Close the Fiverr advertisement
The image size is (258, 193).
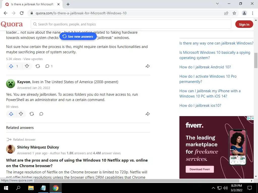click(252, 118)
